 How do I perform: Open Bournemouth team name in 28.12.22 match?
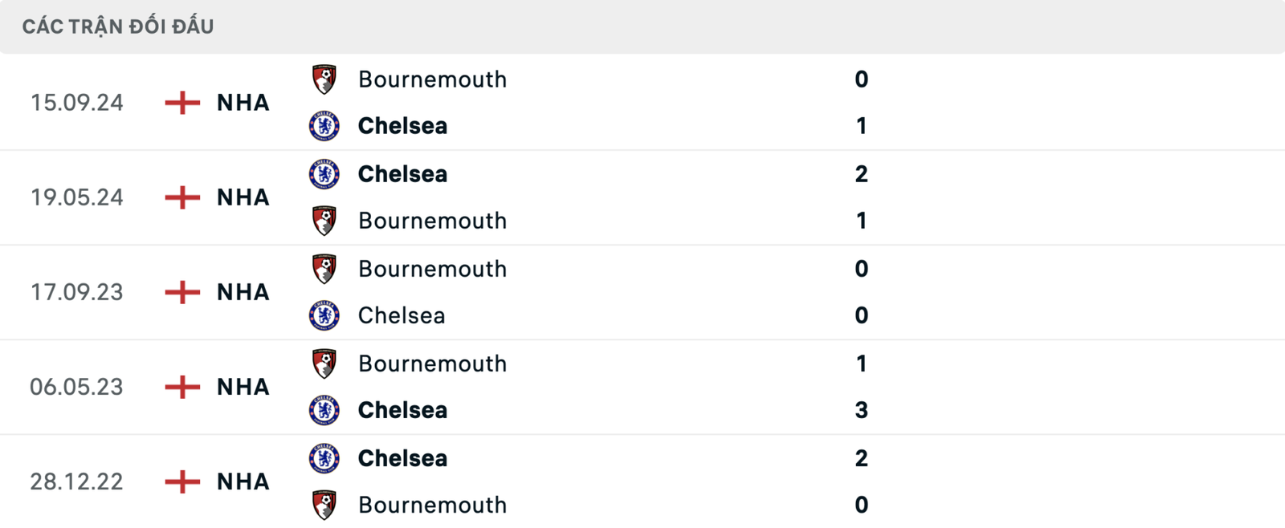[432, 505]
